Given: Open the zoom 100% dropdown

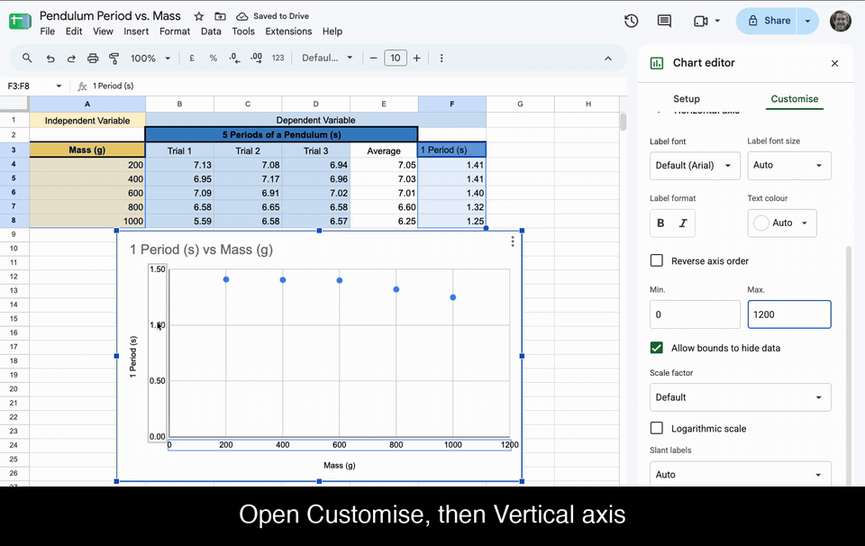Looking at the screenshot, I should [150, 58].
